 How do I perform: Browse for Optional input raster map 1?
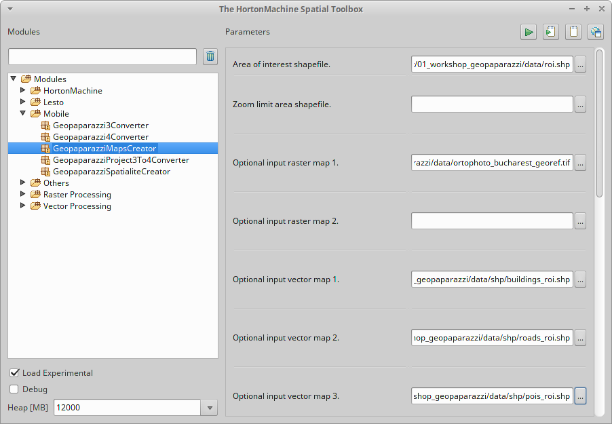[x=580, y=163]
